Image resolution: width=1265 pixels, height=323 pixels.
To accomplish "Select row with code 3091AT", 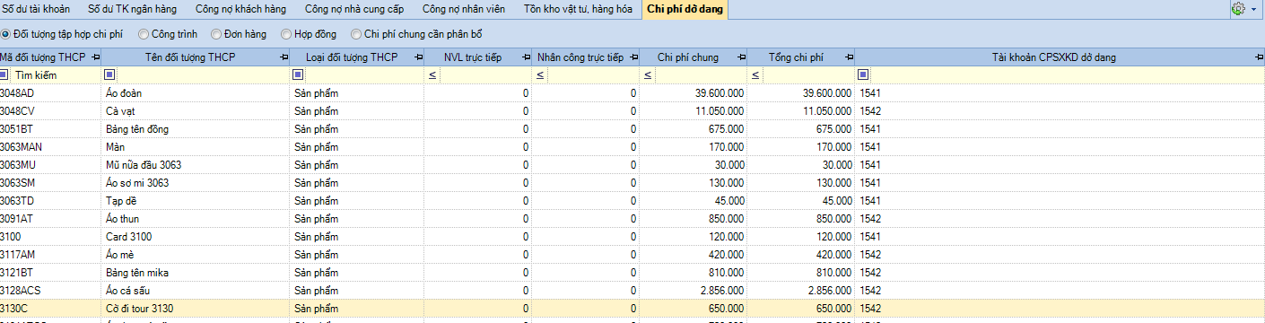I will coord(632,219).
